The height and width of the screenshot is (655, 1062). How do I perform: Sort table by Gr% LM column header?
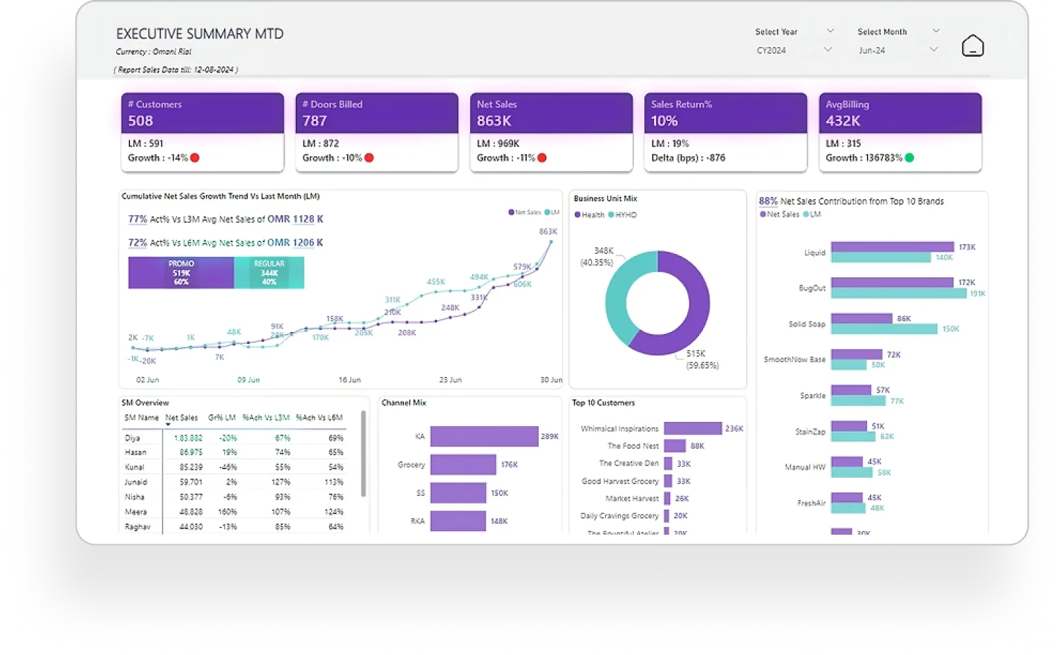(x=222, y=418)
